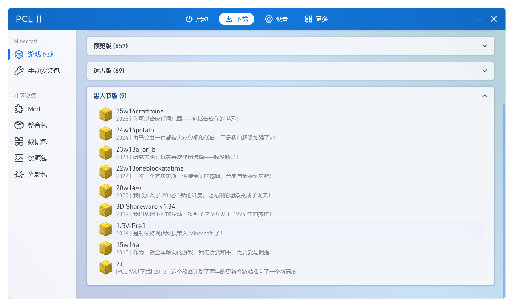Close the PCL II window
The width and height of the screenshot is (514, 307).
point(494,19)
